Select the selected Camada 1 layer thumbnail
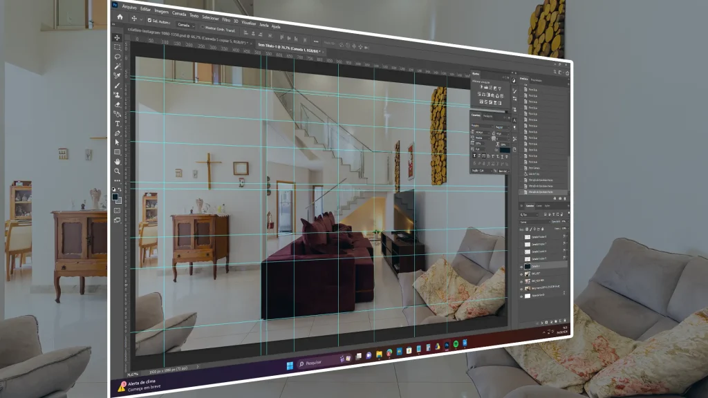Image resolution: width=708 pixels, height=398 pixels. [528, 267]
